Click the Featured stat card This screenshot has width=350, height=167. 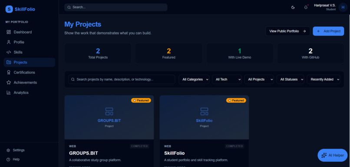point(169,53)
